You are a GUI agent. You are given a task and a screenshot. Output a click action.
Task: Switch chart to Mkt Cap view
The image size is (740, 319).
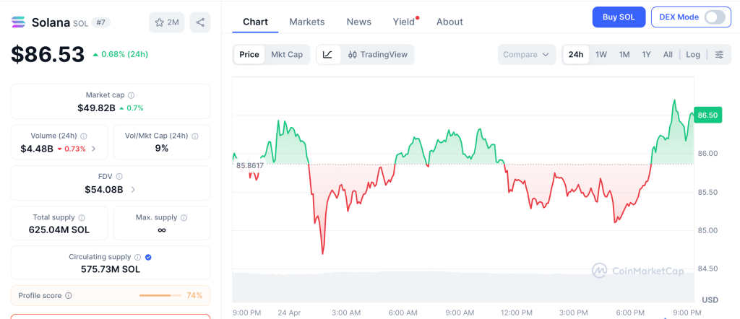point(287,55)
